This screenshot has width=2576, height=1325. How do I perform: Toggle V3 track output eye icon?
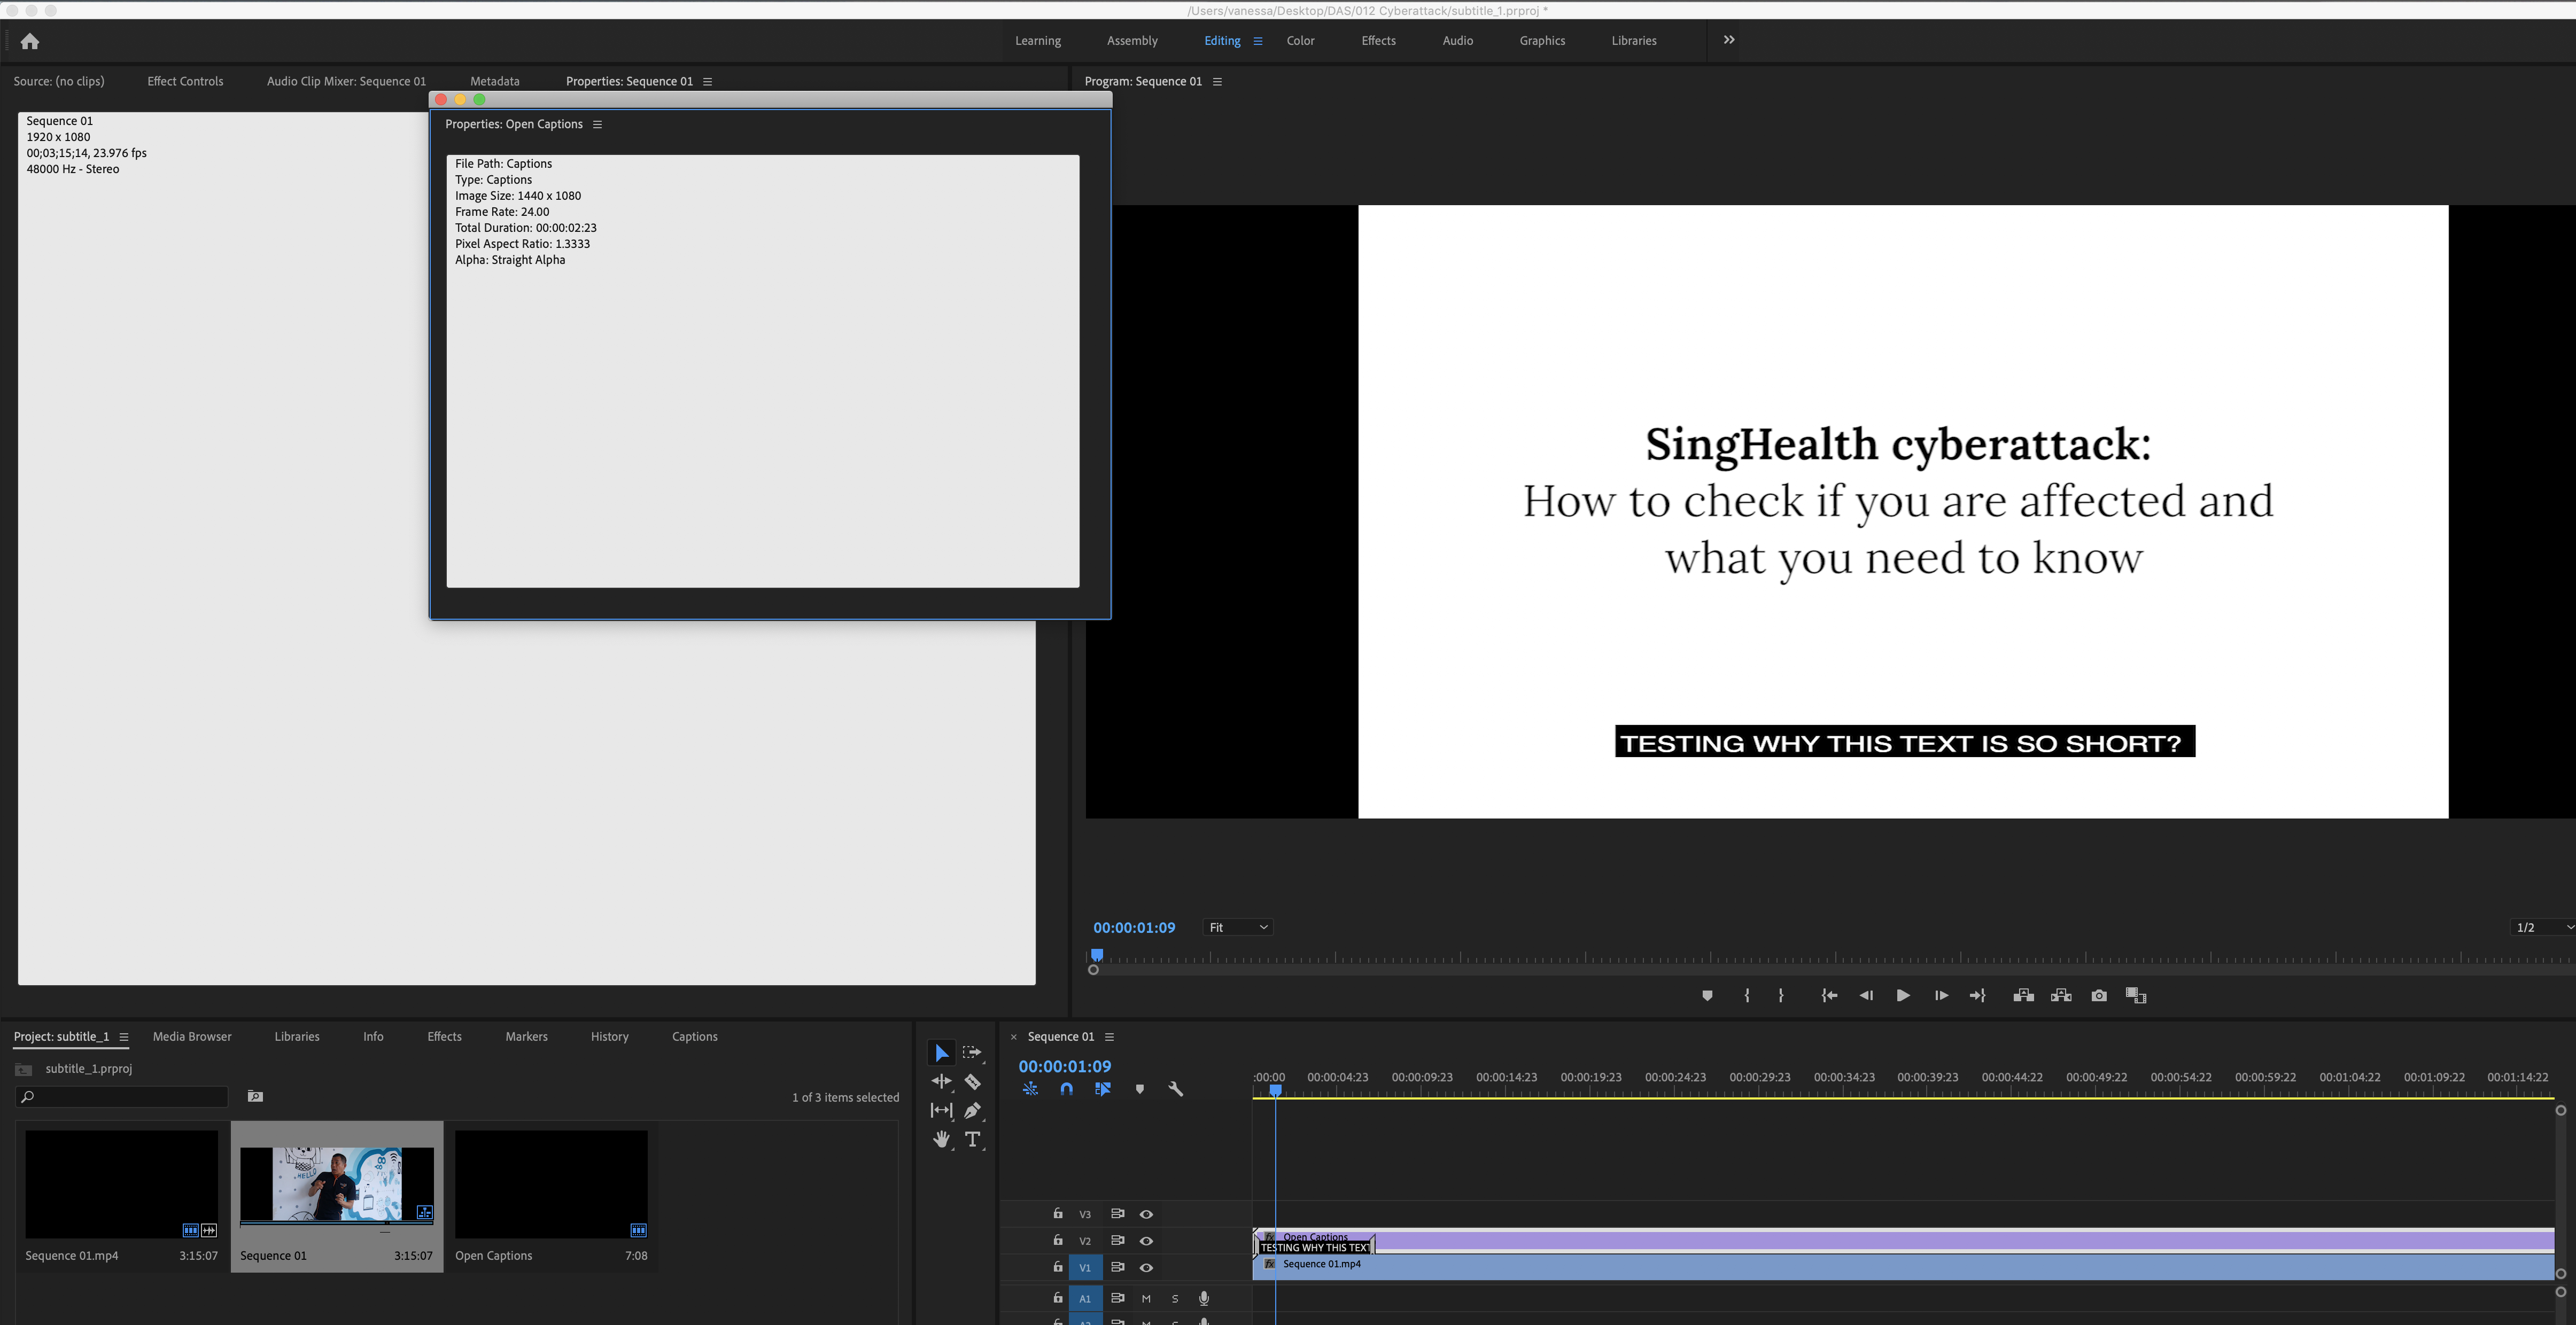point(1146,1214)
